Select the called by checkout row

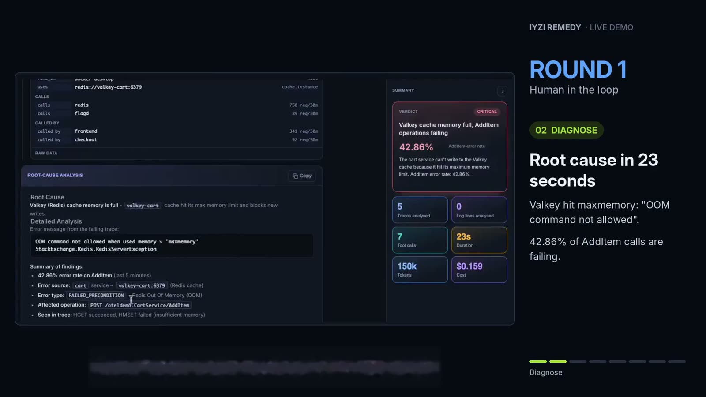177,139
